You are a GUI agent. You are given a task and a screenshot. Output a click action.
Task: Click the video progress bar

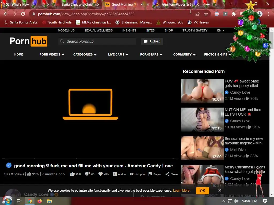click(90, 159)
